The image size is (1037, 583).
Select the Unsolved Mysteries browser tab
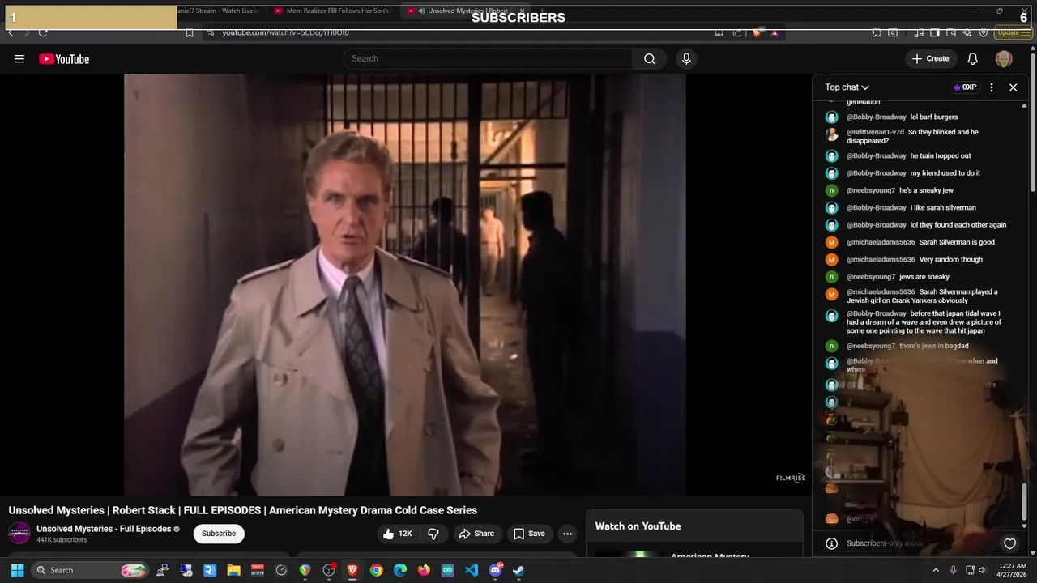click(x=465, y=11)
